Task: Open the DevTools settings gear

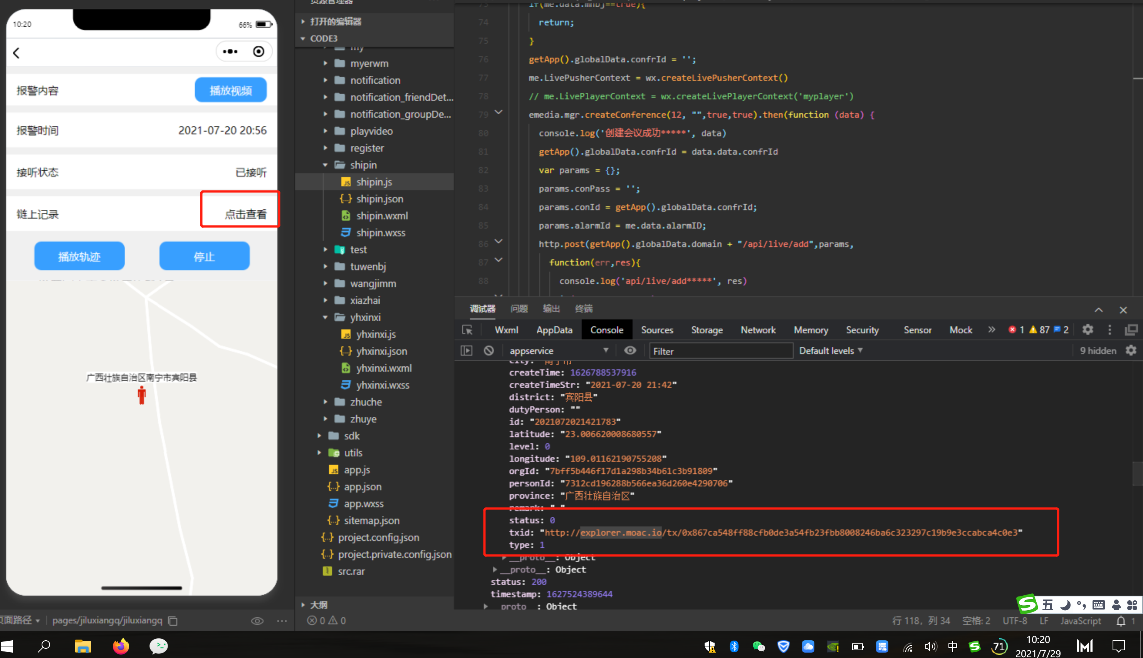Action: [x=1088, y=330]
